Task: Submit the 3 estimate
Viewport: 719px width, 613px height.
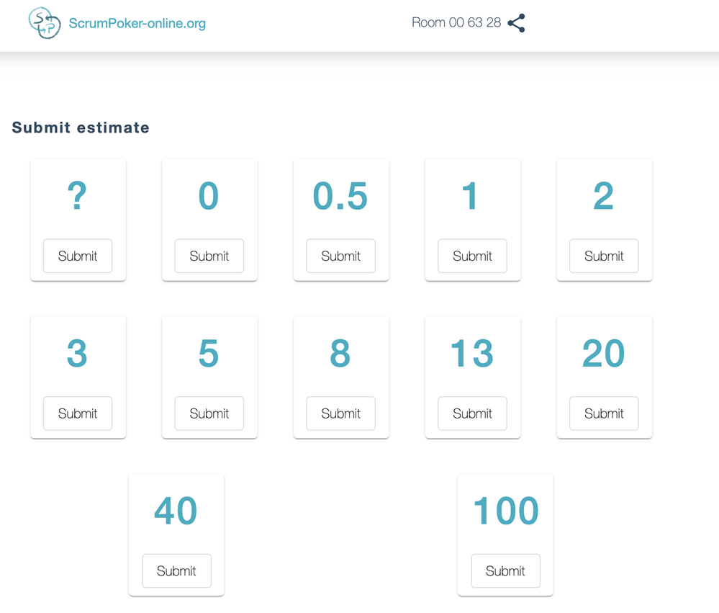Action: tap(78, 413)
